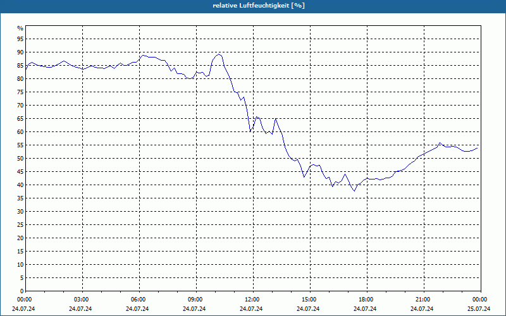Click the y-axis label '5'
The width and height of the screenshot is (506, 316).
(22, 278)
